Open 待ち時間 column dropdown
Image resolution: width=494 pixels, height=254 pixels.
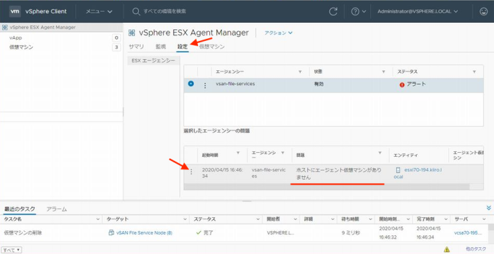pos(370,219)
